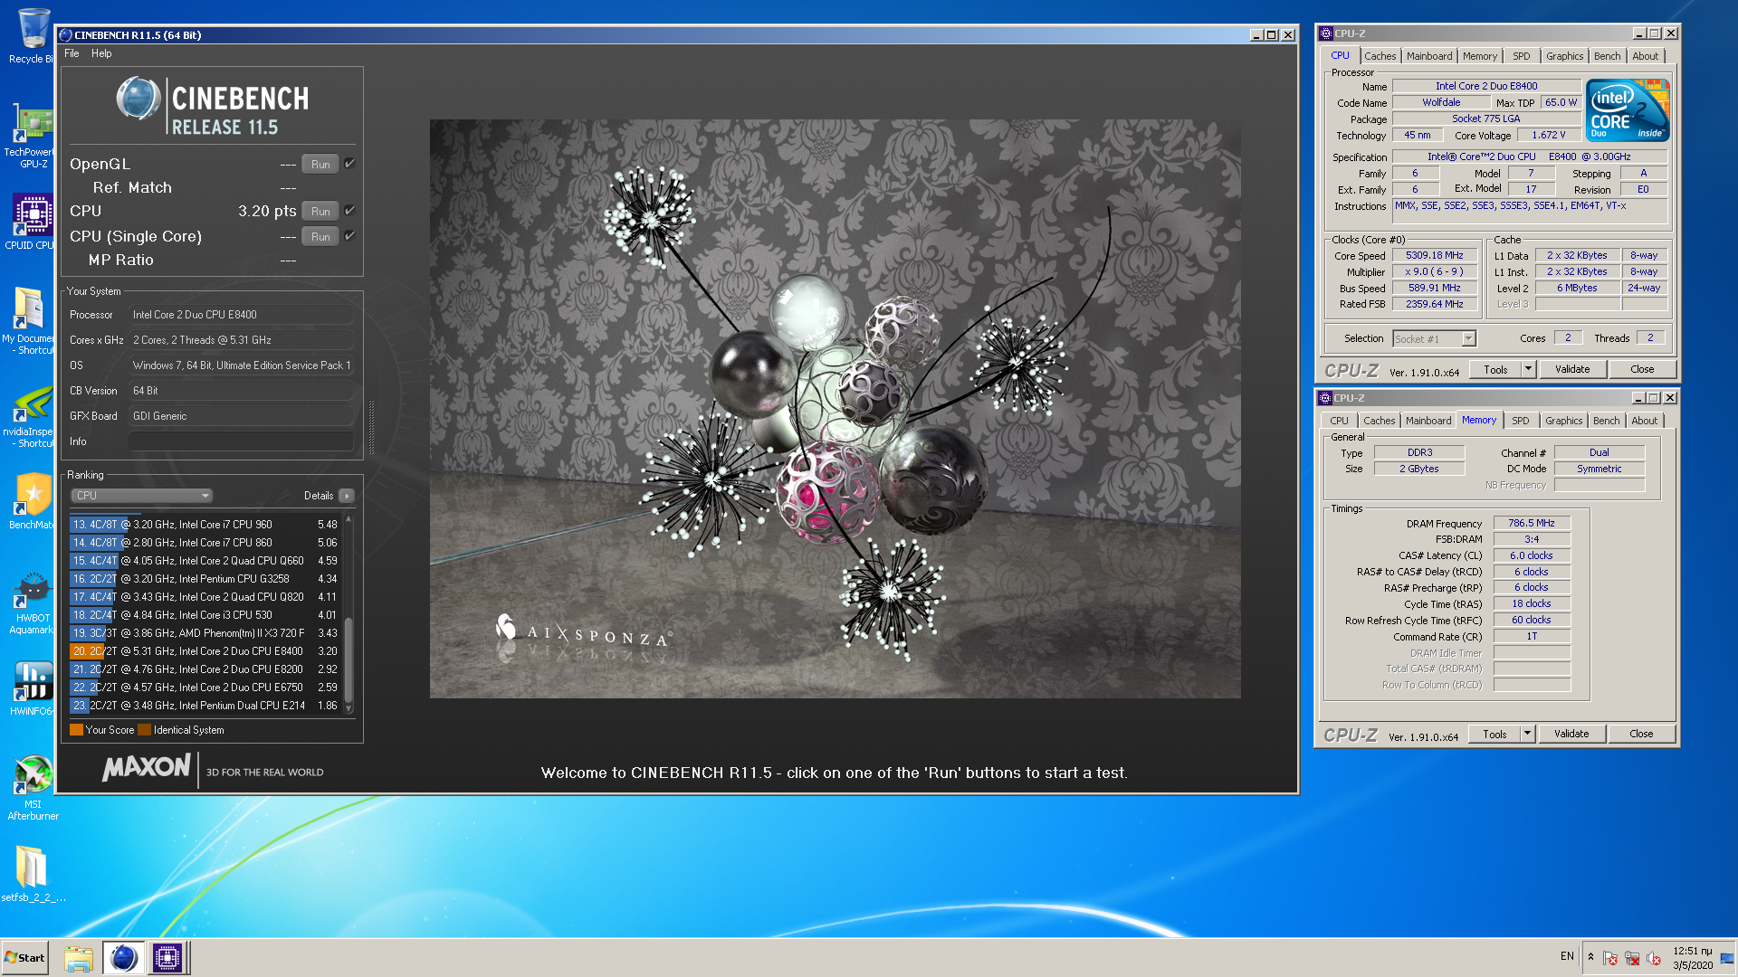Click the Your Score orange swatch
This screenshot has width=1738, height=977.
tap(76, 730)
